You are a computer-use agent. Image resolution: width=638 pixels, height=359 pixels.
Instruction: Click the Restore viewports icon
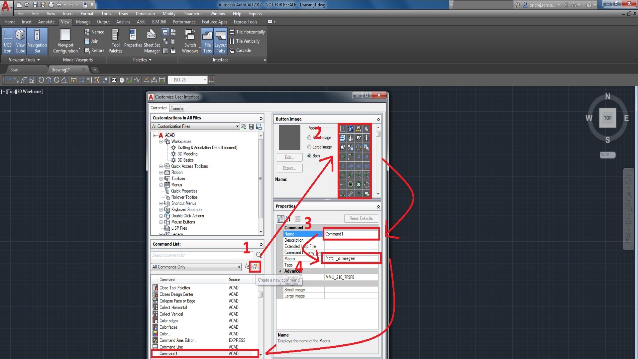point(94,51)
